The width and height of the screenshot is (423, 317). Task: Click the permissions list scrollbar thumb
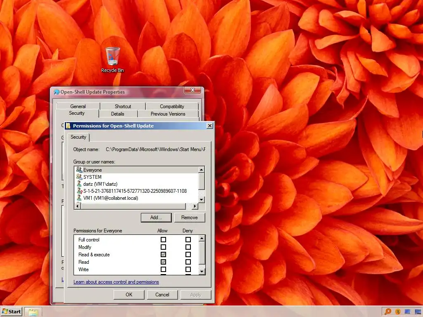[202, 253]
